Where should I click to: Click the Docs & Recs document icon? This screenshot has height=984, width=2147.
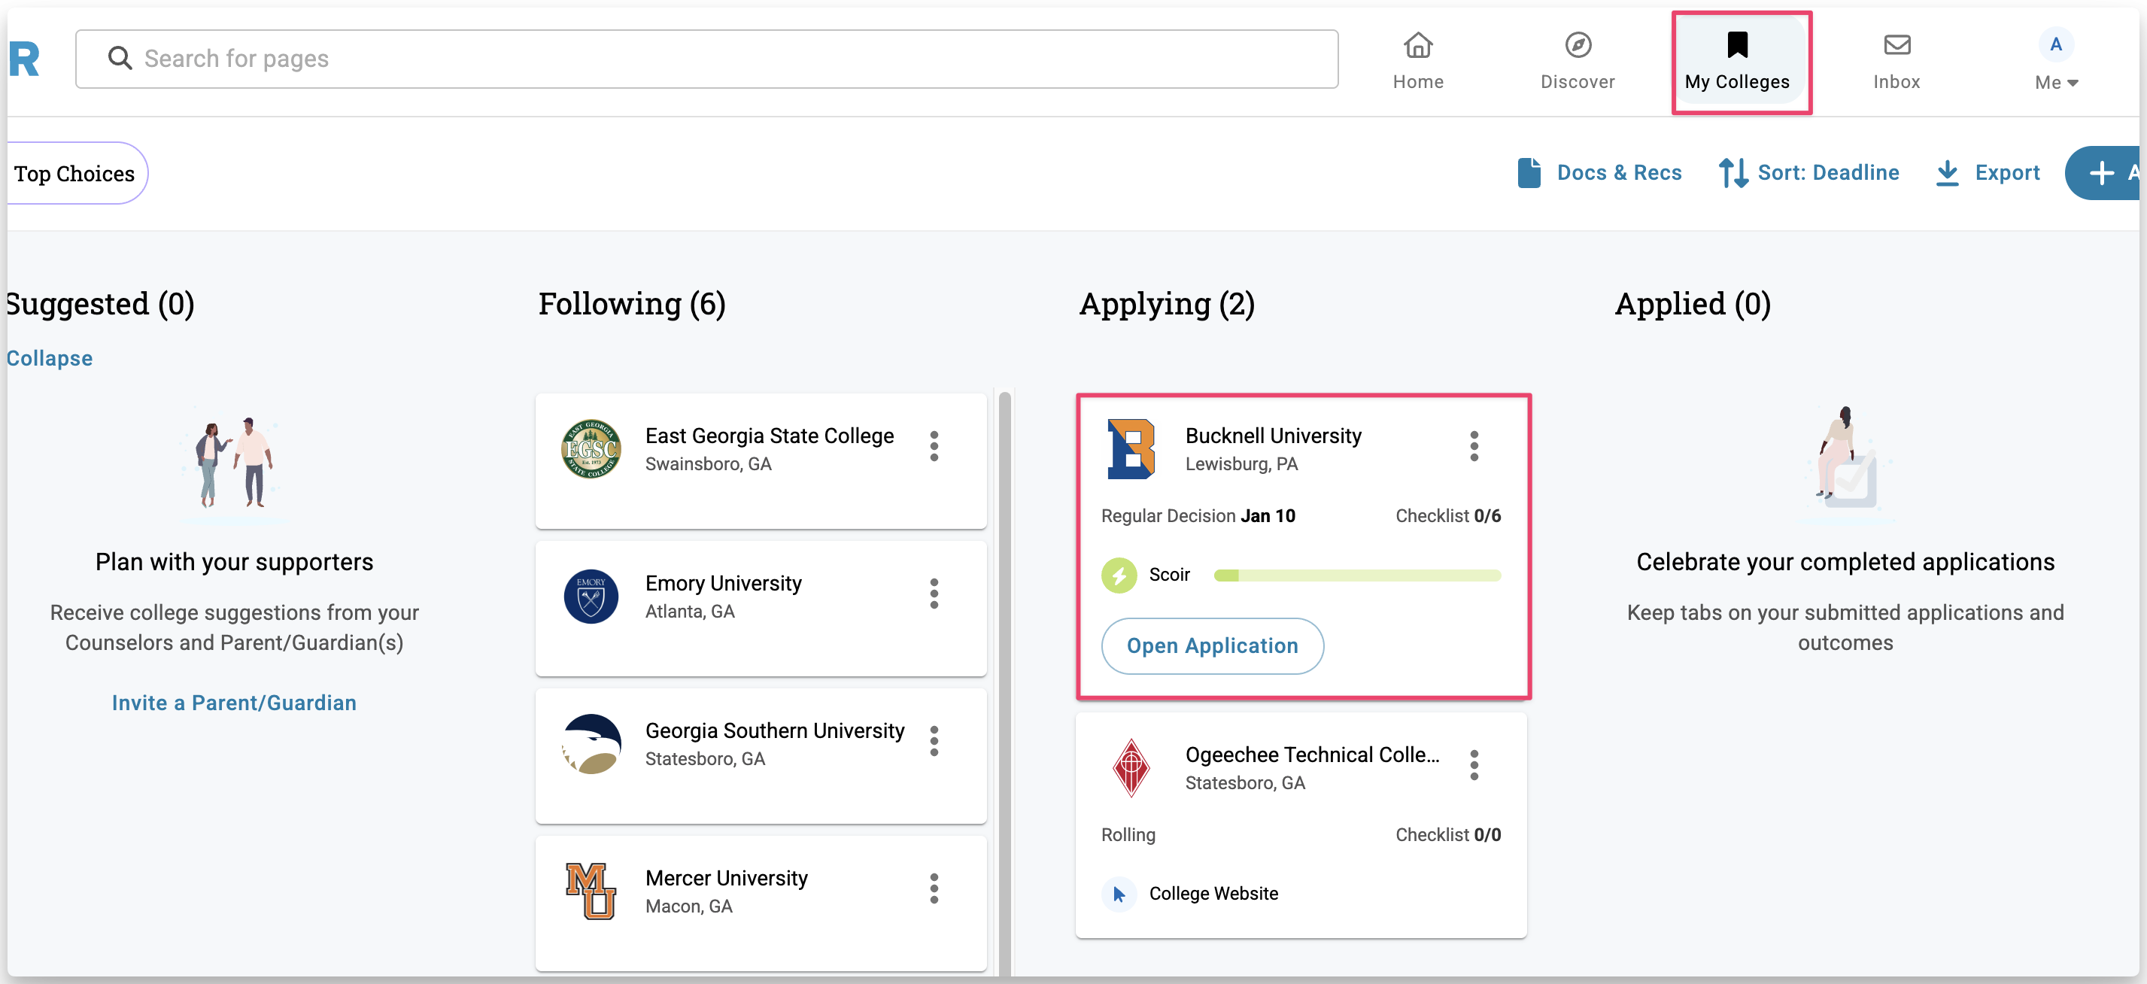(1529, 172)
